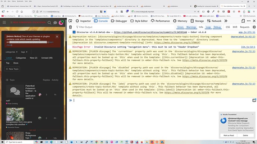257x144 pixels.
Task: Open Firefox downloads icon
Action: pos(117,12)
